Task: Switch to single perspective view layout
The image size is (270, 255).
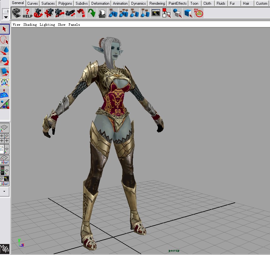Action: coord(5,128)
